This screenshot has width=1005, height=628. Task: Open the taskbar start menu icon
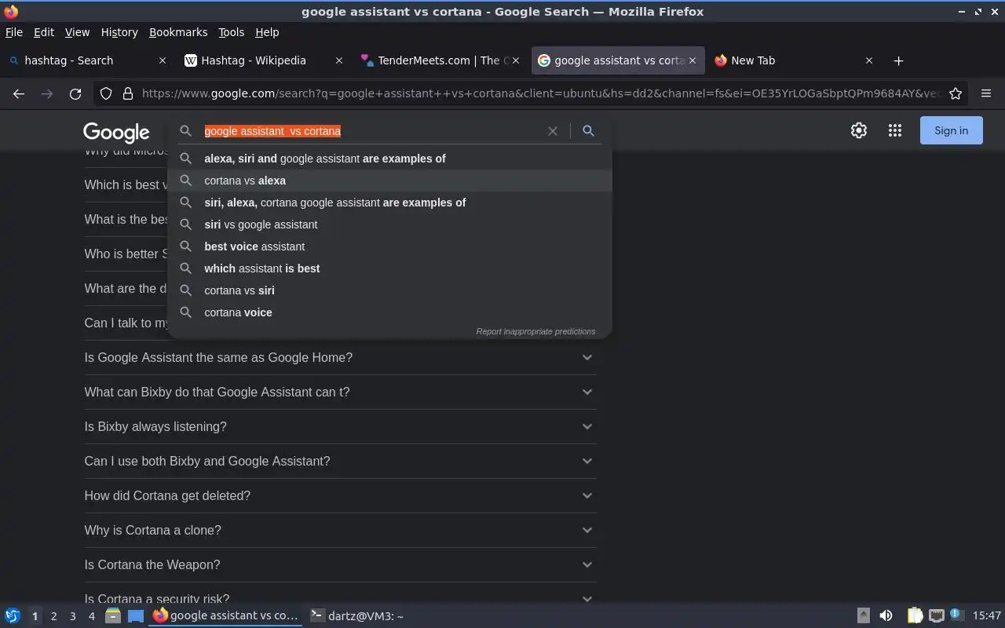tap(13, 616)
